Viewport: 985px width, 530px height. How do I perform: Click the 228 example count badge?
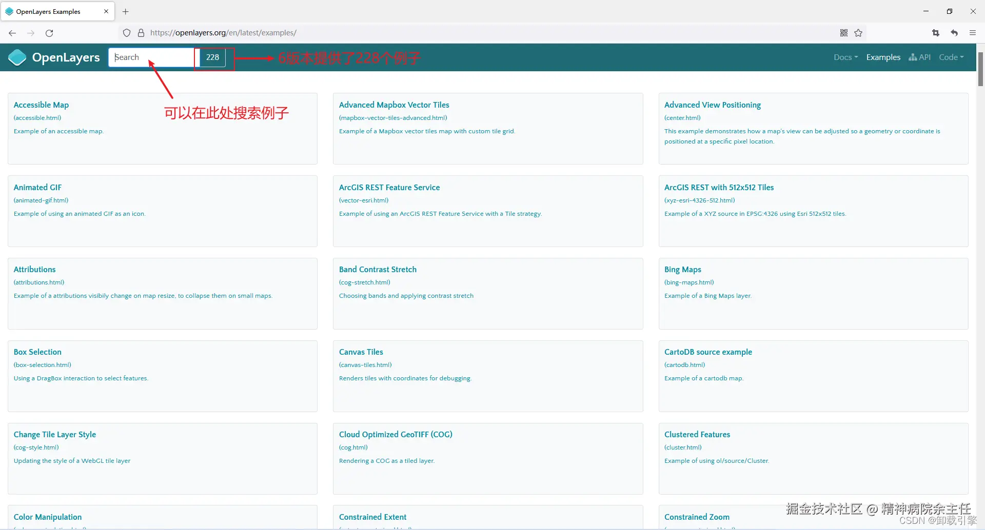coord(212,57)
